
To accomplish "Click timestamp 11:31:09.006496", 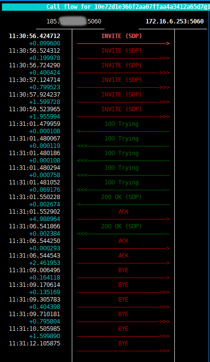I will tap(35, 270).
